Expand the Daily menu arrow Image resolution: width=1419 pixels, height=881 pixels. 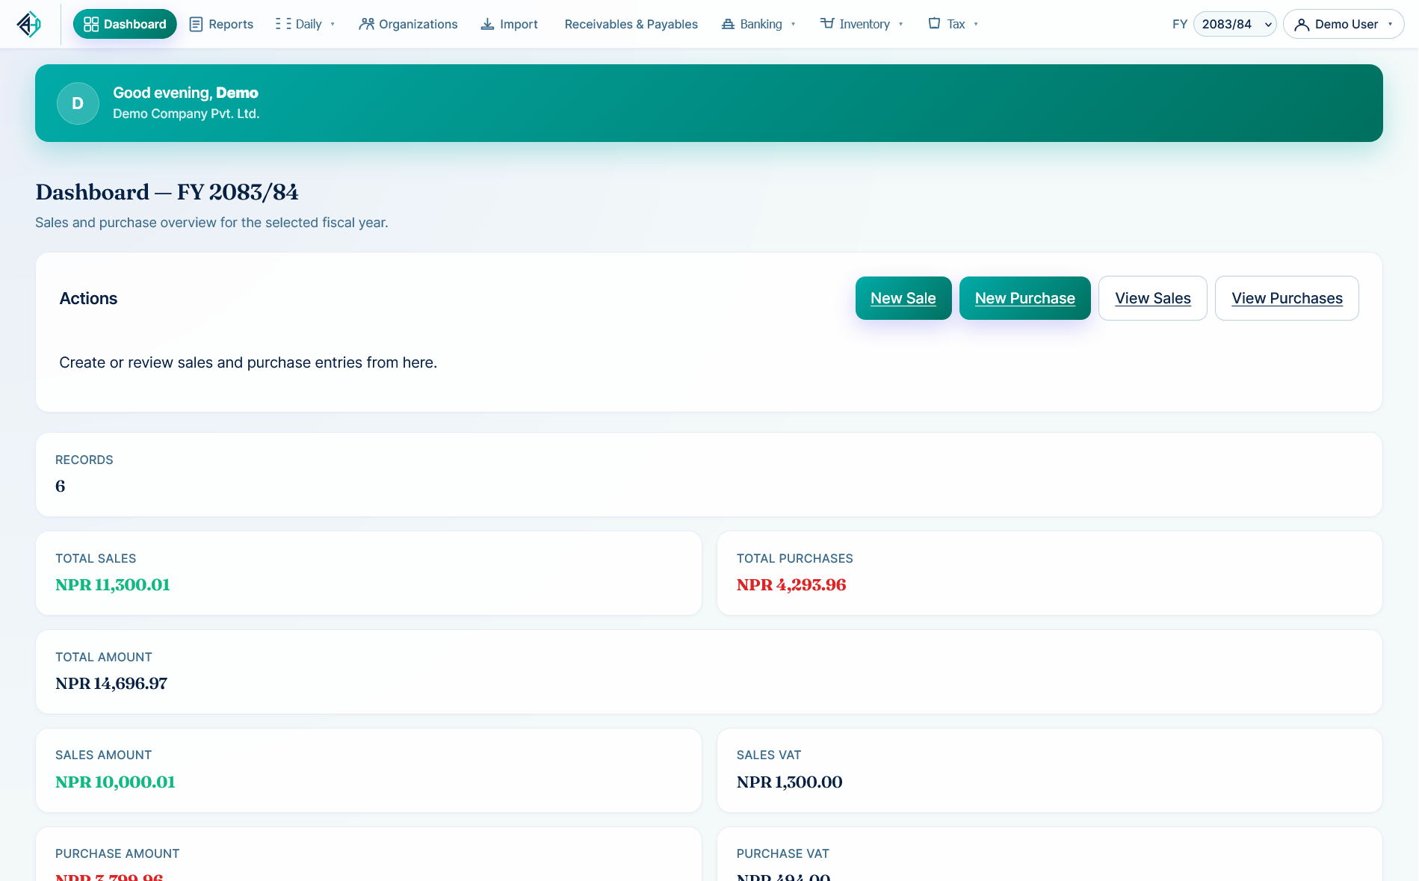pyautogui.click(x=333, y=24)
